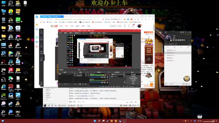
Task: Add a new scene in OBS Scenes panel
Action: coord(59,84)
